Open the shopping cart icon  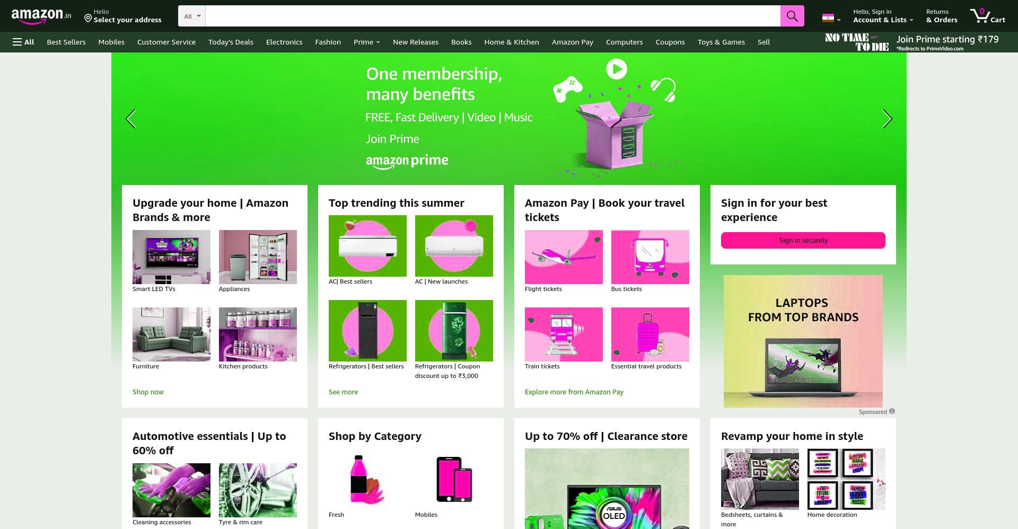click(x=987, y=16)
